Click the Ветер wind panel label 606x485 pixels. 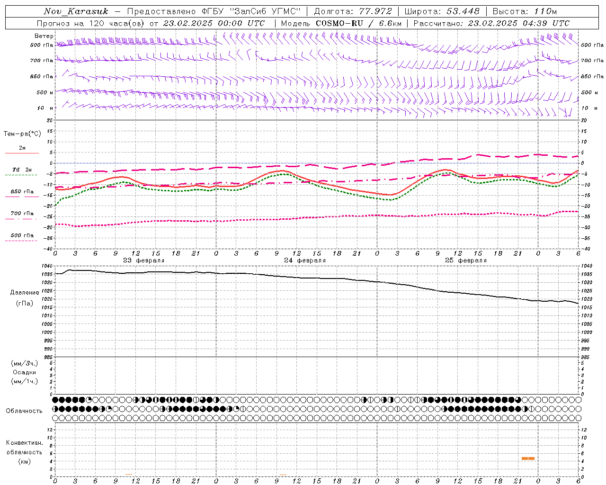[44, 36]
